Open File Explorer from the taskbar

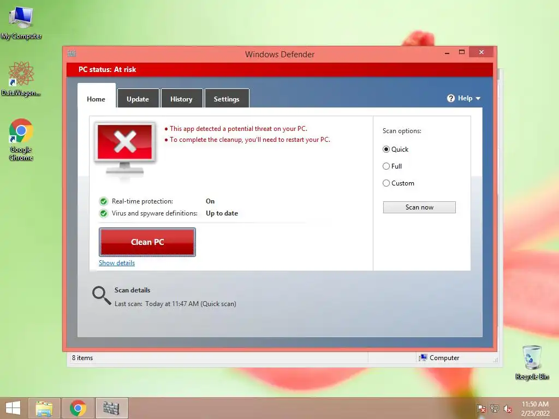pos(44,408)
